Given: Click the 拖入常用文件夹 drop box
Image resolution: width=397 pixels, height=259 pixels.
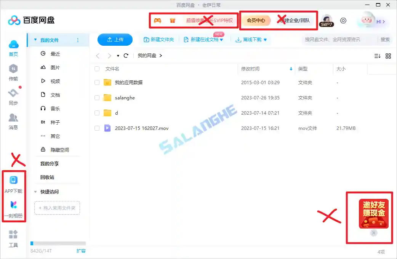Looking at the screenshot, I should pos(57,208).
